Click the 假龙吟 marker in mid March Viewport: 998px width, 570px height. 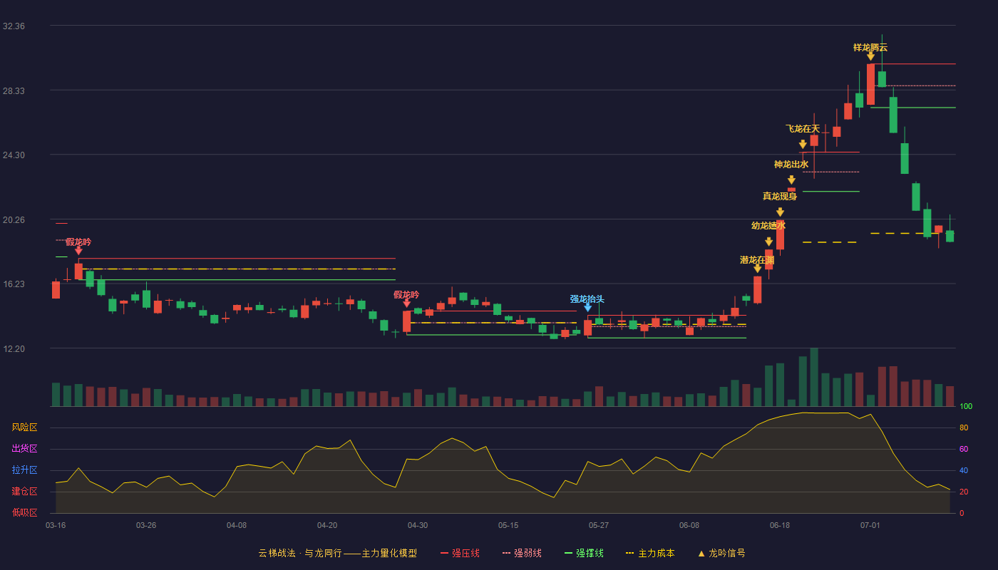[x=78, y=251]
